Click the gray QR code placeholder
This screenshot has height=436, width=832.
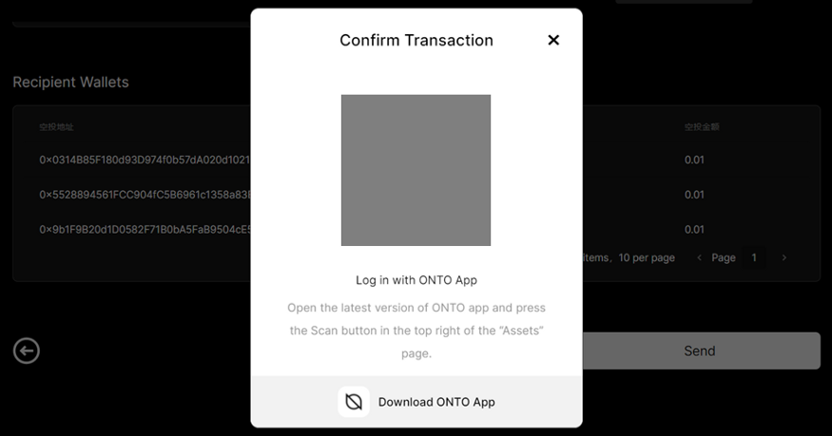416,170
